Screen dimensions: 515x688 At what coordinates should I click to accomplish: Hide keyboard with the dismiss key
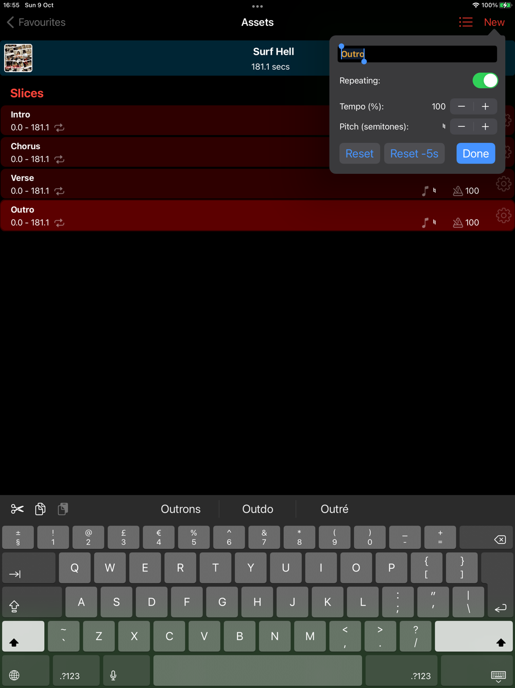pos(477,671)
